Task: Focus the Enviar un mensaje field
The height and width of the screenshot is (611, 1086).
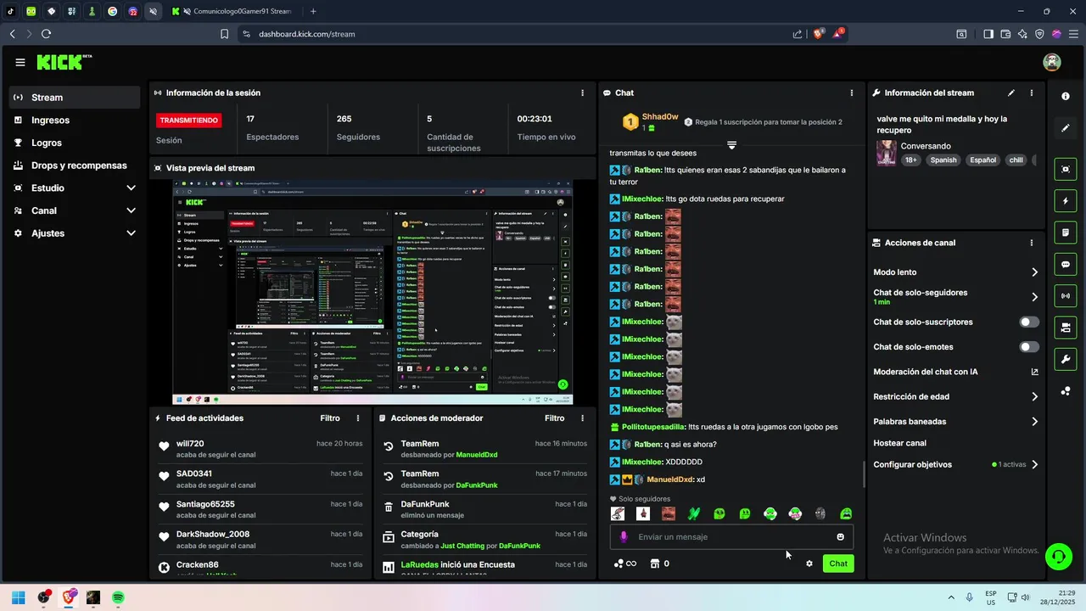Action: [731, 536]
